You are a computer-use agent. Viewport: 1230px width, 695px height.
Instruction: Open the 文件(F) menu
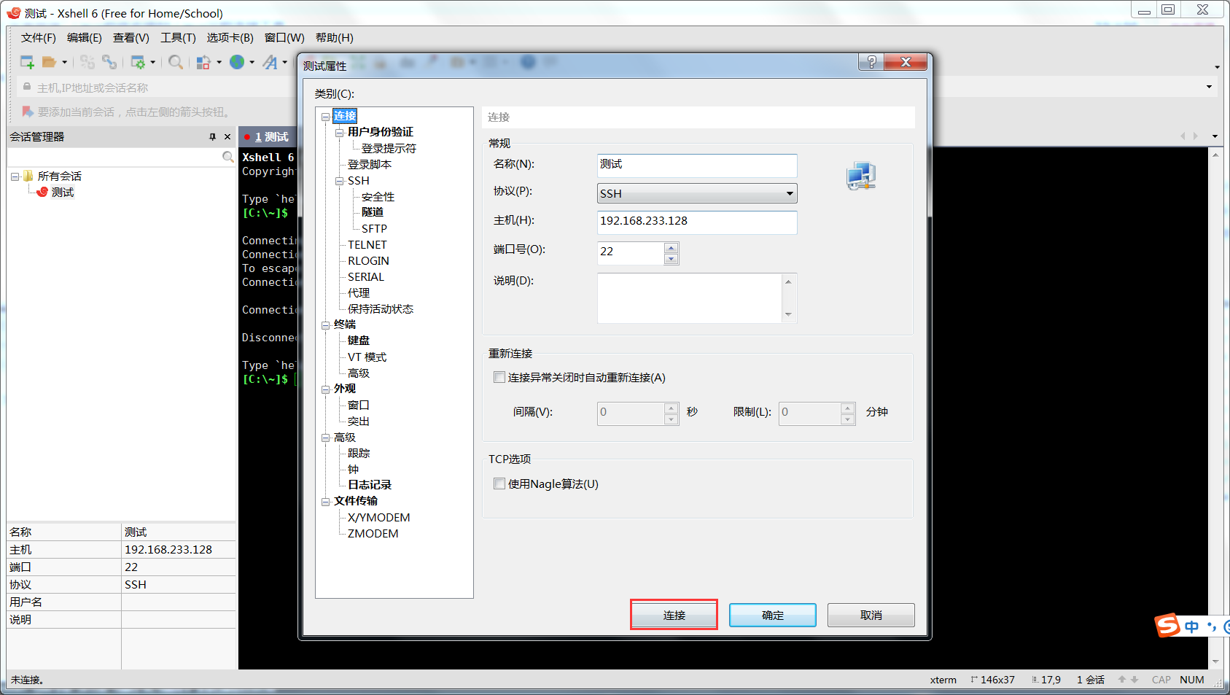[x=39, y=37]
